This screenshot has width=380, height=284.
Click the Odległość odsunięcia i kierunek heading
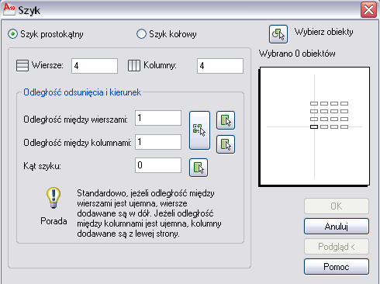click(x=82, y=92)
